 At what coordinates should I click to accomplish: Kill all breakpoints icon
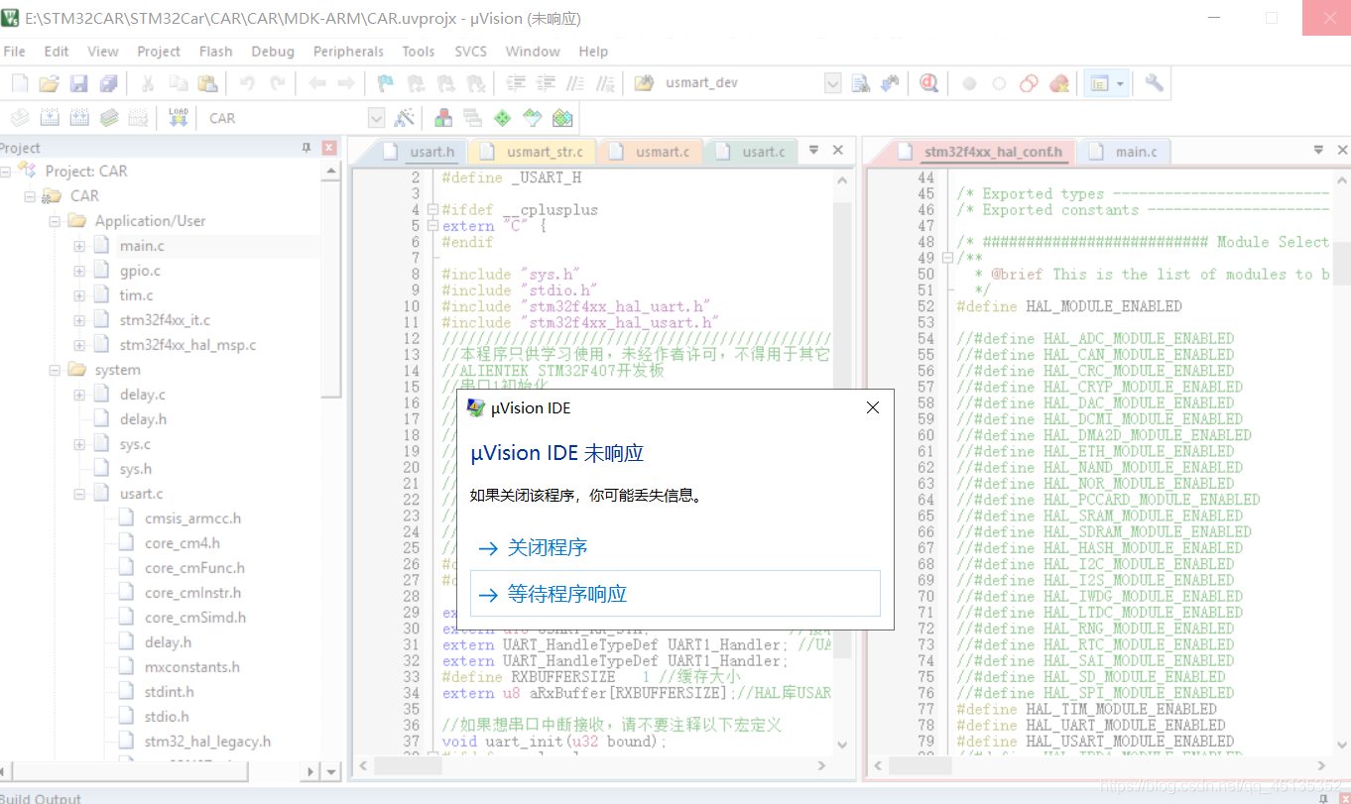(x=1058, y=83)
